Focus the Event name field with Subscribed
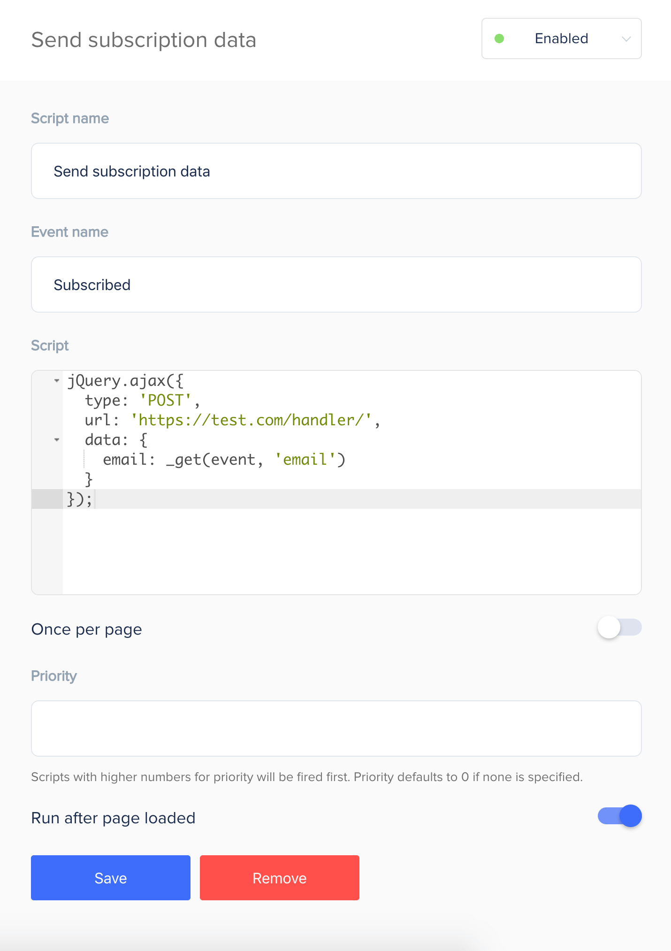The height and width of the screenshot is (951, 671). [336, 284]
